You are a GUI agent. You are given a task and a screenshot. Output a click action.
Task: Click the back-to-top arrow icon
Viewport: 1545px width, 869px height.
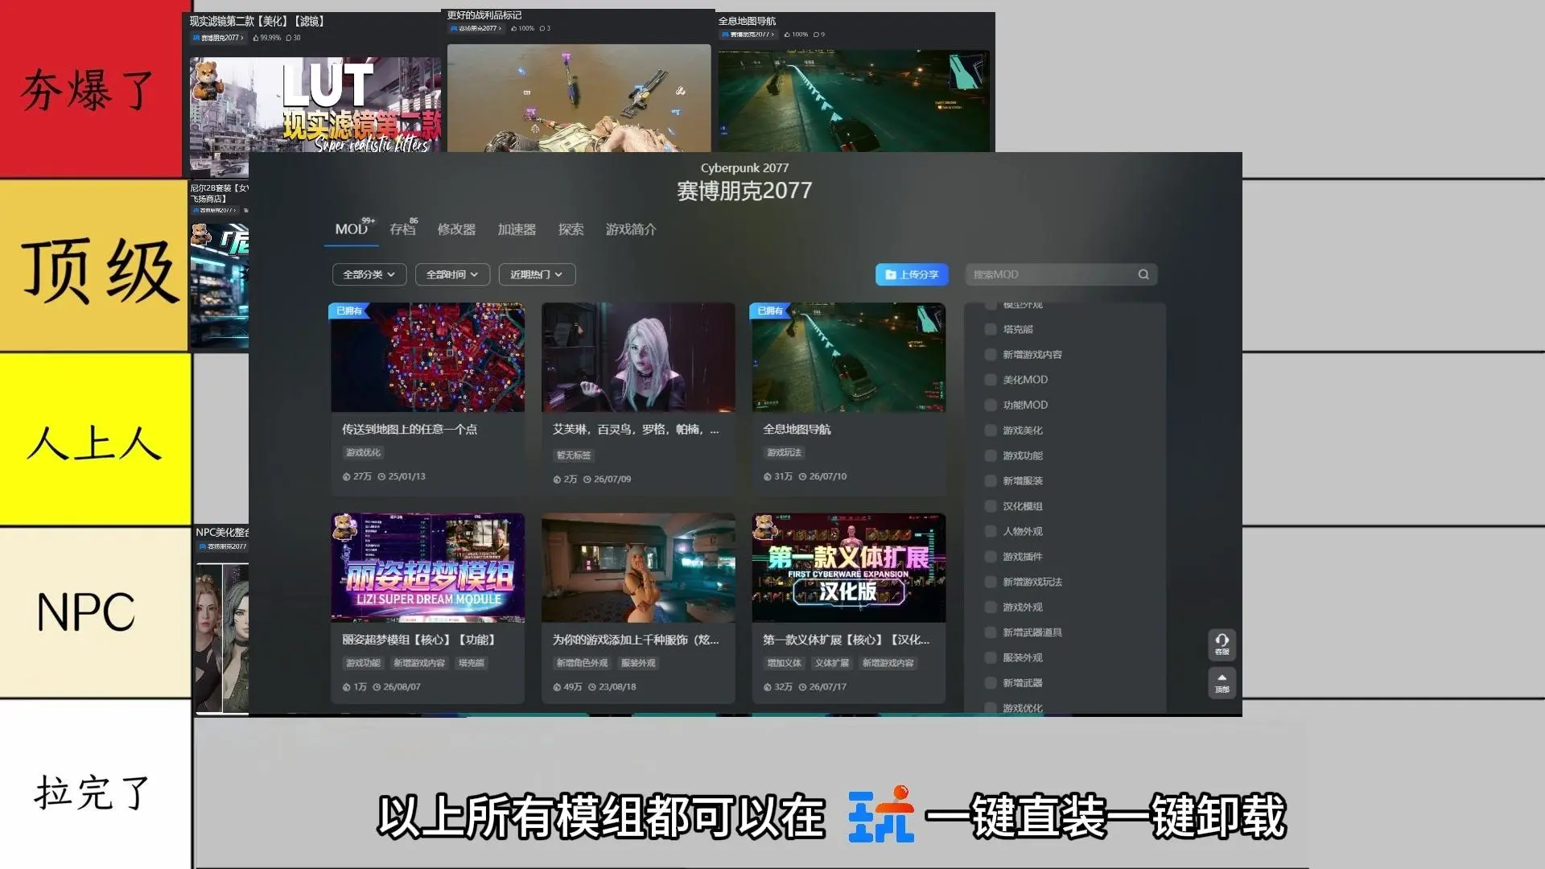click(1222, 677)
